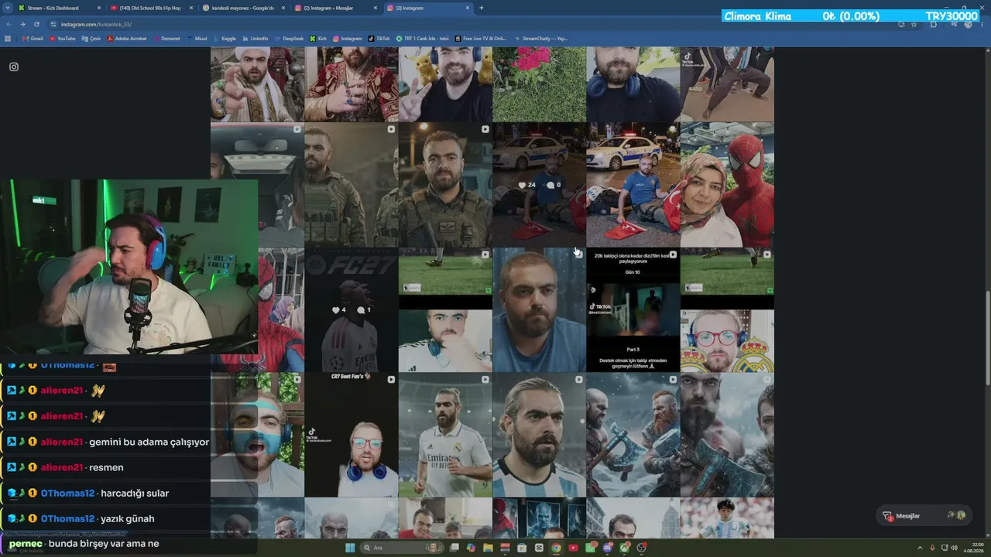The width and height of the screenshot is (991, 557).
Task: Open the 'CR7 Goat Fan's' TikTok post
Action: pyautogui.click(x=351, y=435)
